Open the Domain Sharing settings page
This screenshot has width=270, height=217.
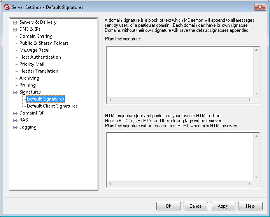(x=36, y=36)
